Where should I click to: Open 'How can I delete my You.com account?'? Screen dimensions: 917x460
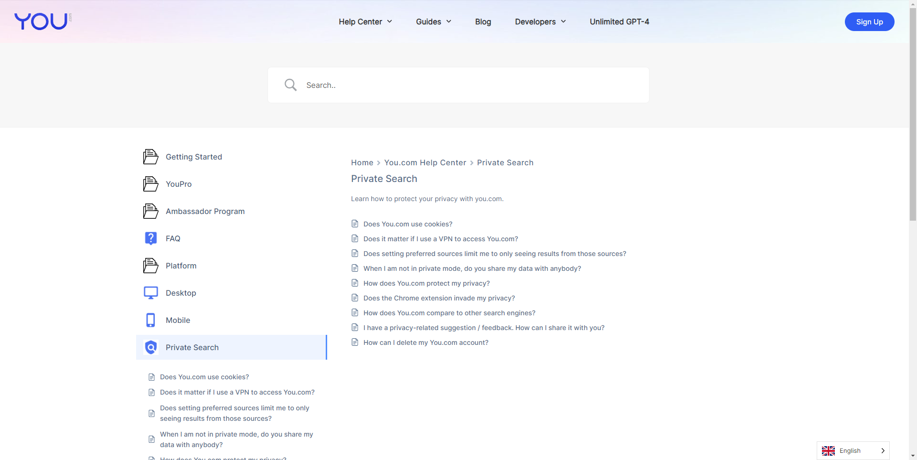tap(426, 342)
